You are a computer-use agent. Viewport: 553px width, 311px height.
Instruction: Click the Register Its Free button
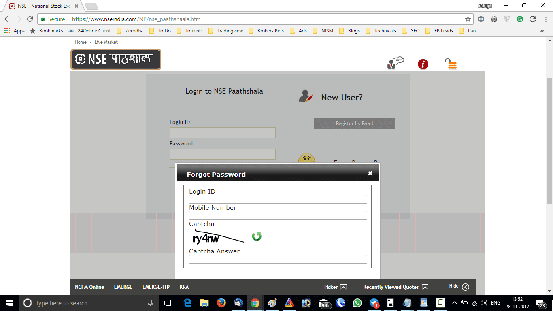coord(355,124)
